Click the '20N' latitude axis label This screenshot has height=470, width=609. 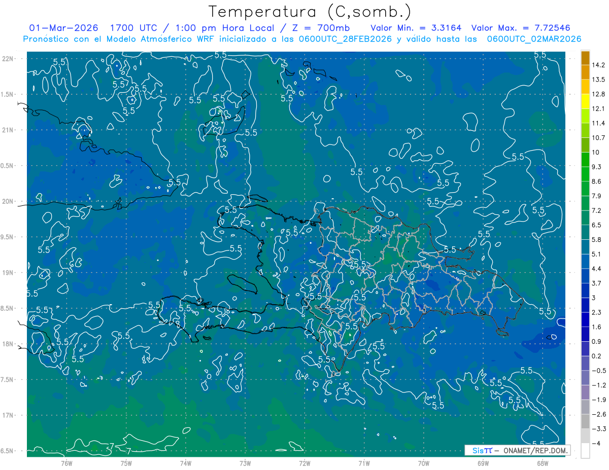pyautogui.click(x=7, y=201)
